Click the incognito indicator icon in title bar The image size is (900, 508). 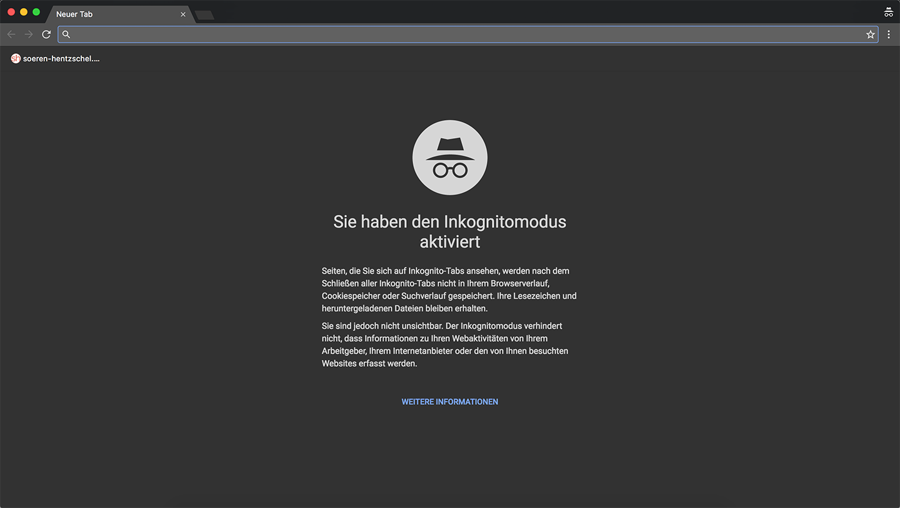pos(889,12)
